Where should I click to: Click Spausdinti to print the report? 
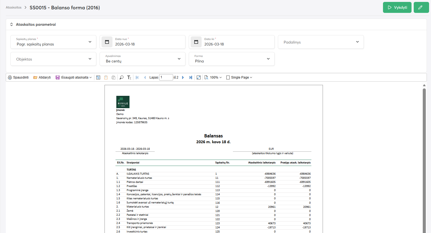[18, 77]
